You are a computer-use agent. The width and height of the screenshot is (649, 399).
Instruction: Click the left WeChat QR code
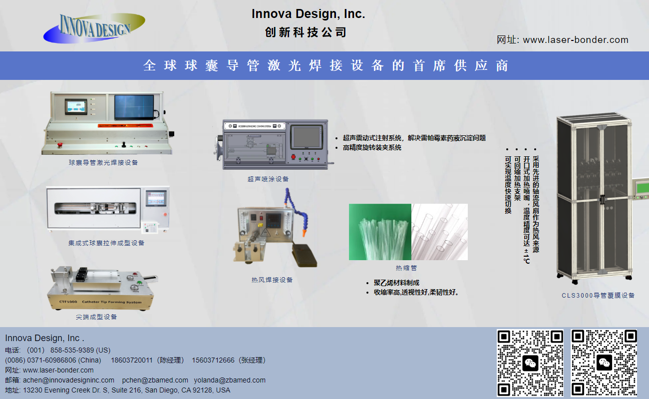(x=530, y=363)
